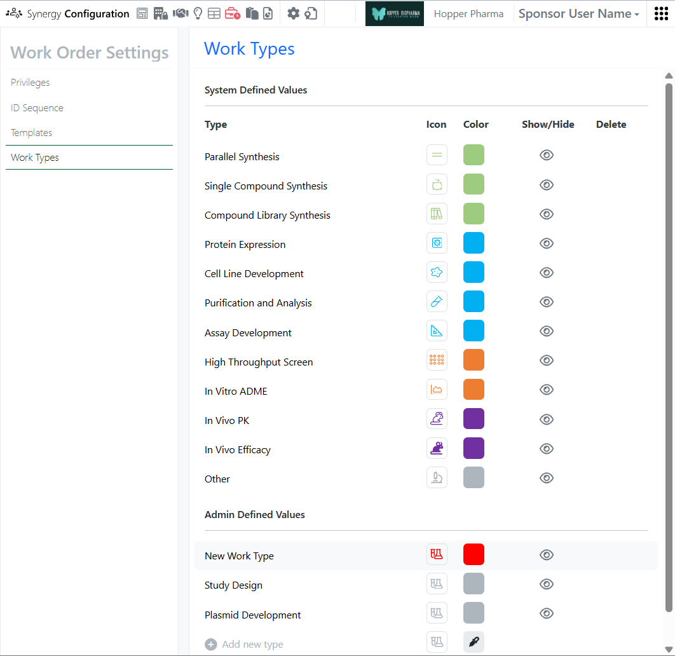Screen dimensions: 675x656
Task: Expand the Sponsor User Name dropdown
Action: (578, 14)
